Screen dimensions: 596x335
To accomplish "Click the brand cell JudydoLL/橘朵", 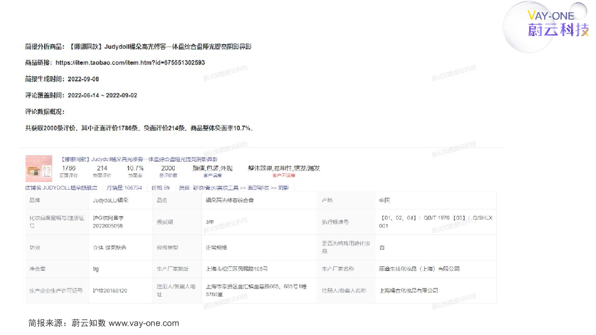I will click(121, 200).
